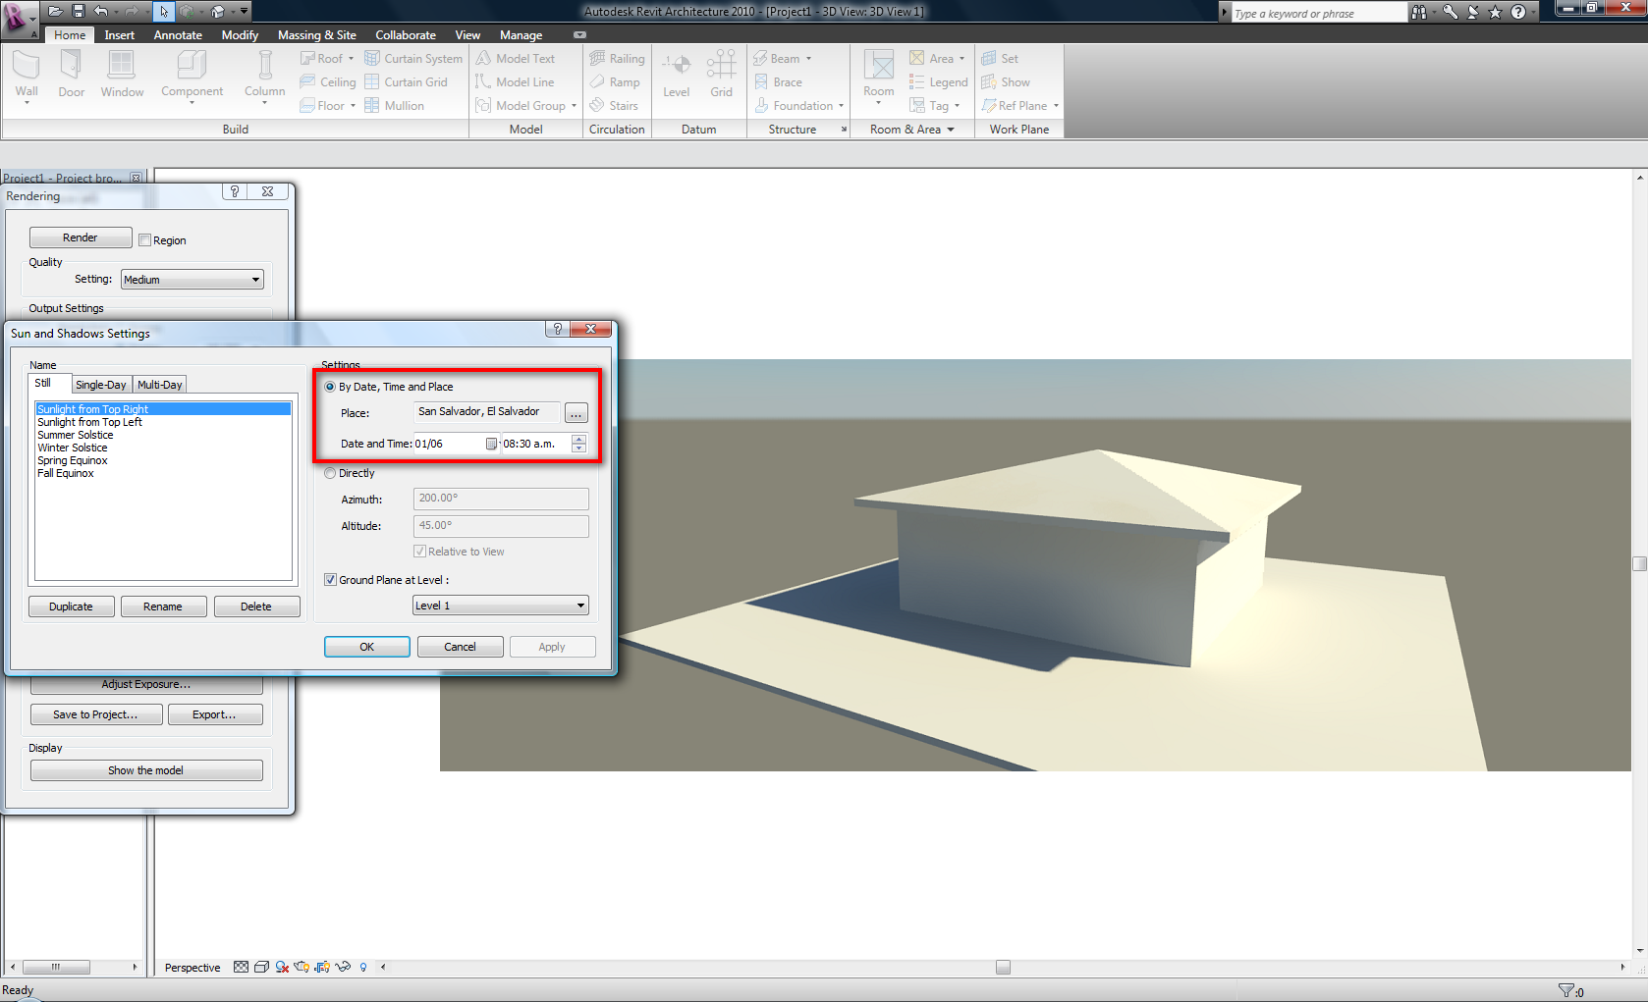Switch to the Single-Day tab
Viewport: 1648px width, 1002px height.
101,385
